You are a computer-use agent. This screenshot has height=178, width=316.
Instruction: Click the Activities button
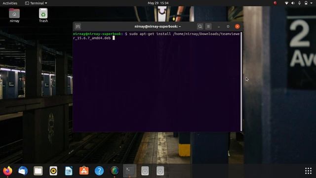coord(10,3)
